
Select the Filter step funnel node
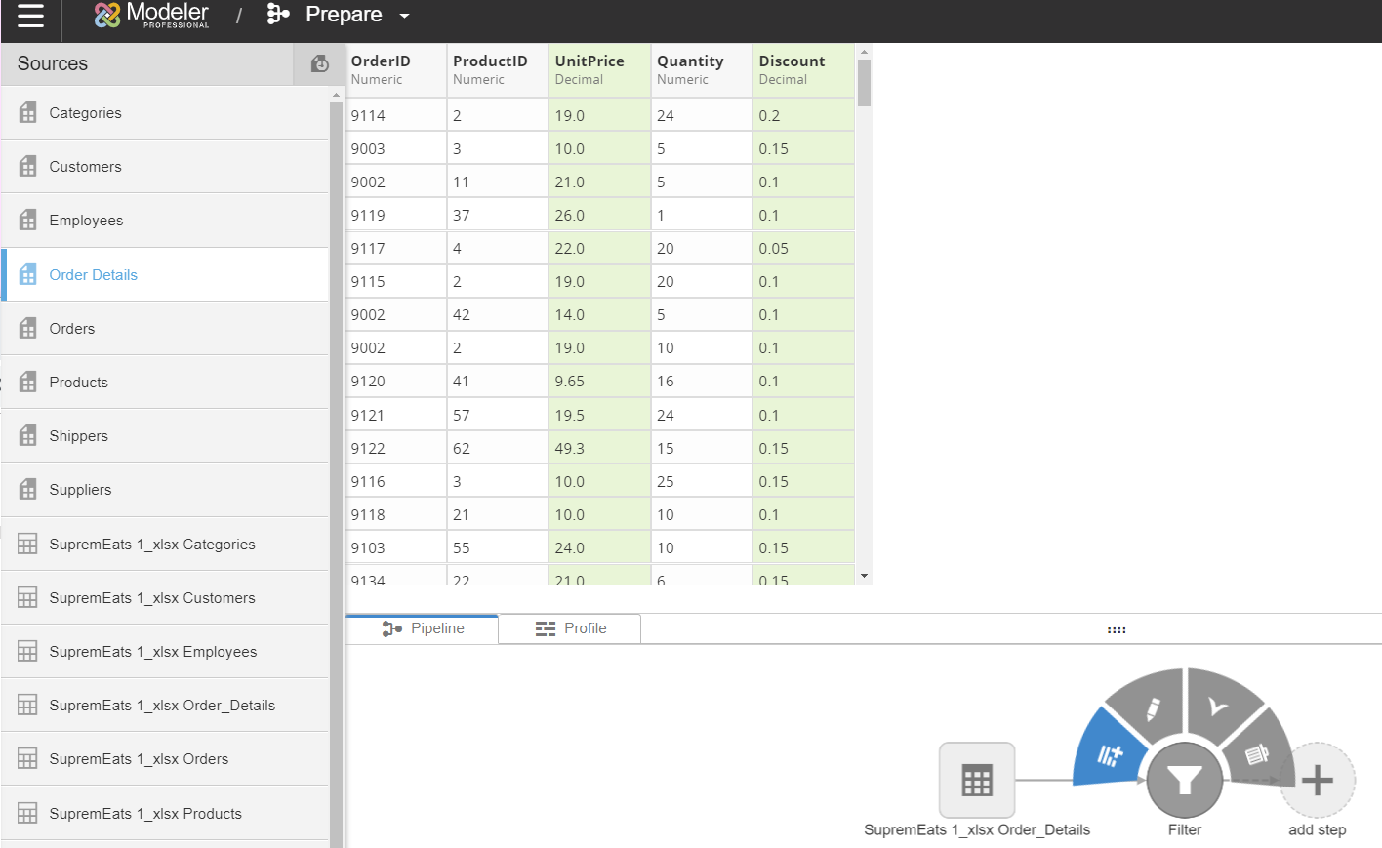[1184, 781]
